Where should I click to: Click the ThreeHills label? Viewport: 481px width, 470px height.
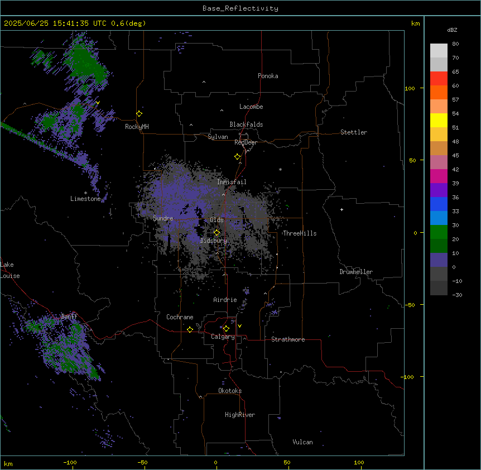point(300,233)
